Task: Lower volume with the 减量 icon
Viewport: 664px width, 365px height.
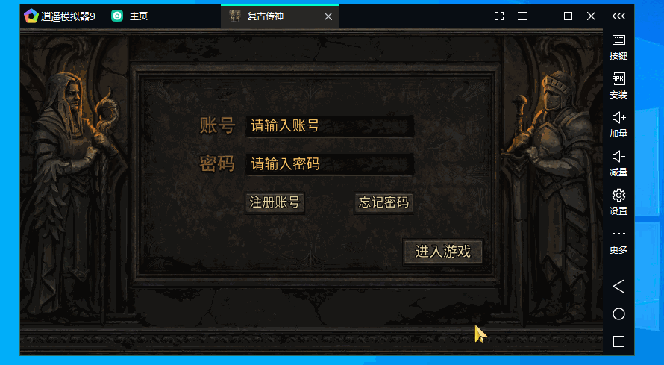Action: click(618, 164)
